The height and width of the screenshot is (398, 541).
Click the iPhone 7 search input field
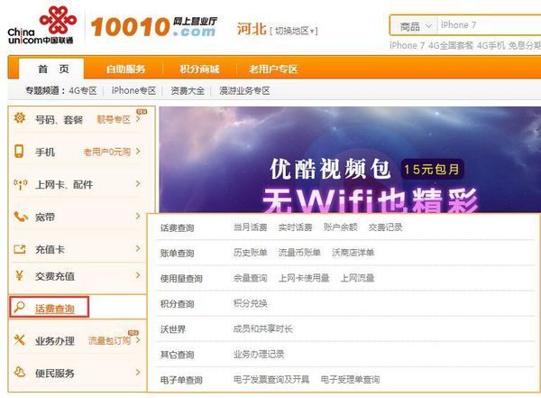click(x=490, y=25)
